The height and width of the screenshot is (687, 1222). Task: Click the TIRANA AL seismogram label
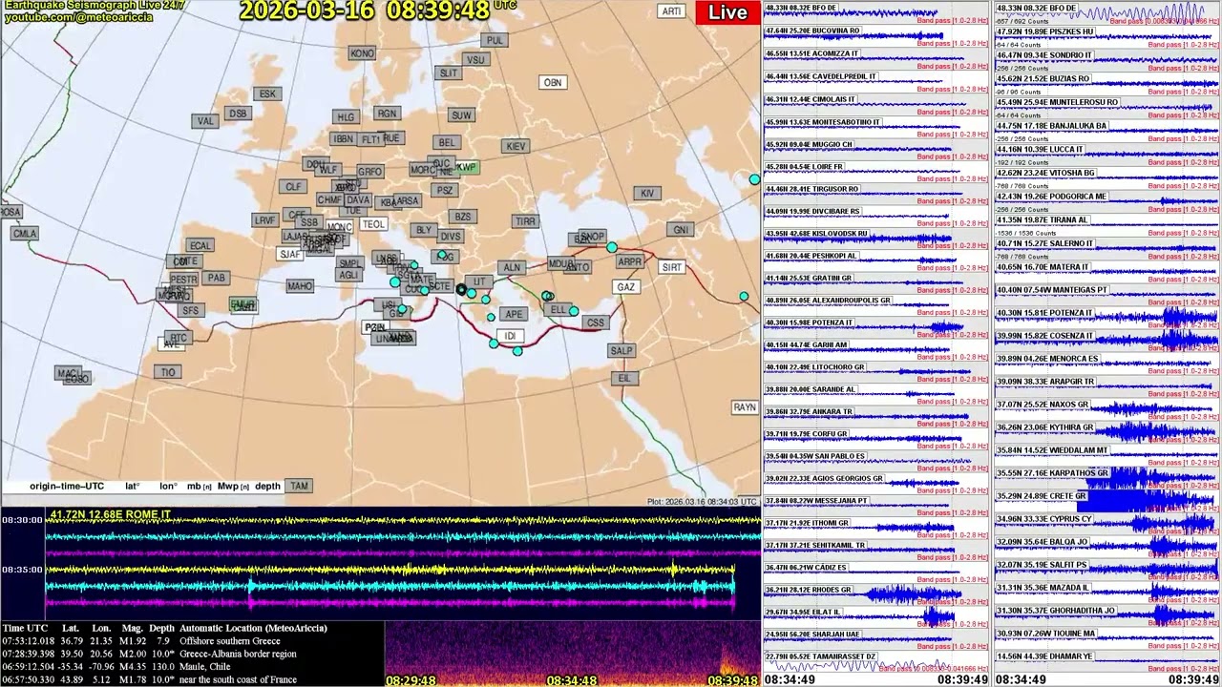pyautogui.click(x=1042, y=219)
